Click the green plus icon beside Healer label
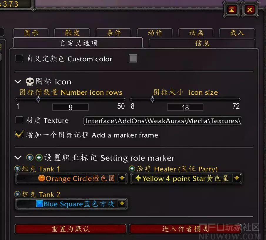The width and height of the screenshot is (266, 240). pos(132,168)
